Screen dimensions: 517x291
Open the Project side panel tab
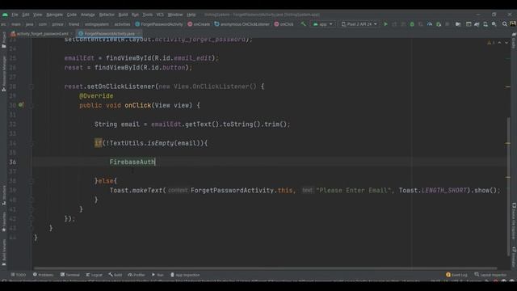[3, 40]
